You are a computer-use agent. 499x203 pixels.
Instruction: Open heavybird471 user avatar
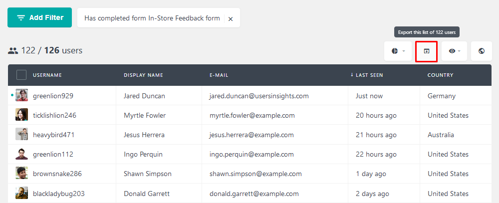coord(21,134)
